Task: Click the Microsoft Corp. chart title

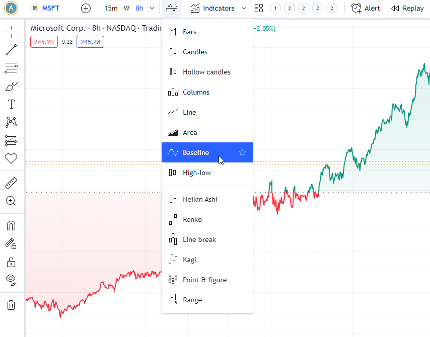Action: [96, 28]
